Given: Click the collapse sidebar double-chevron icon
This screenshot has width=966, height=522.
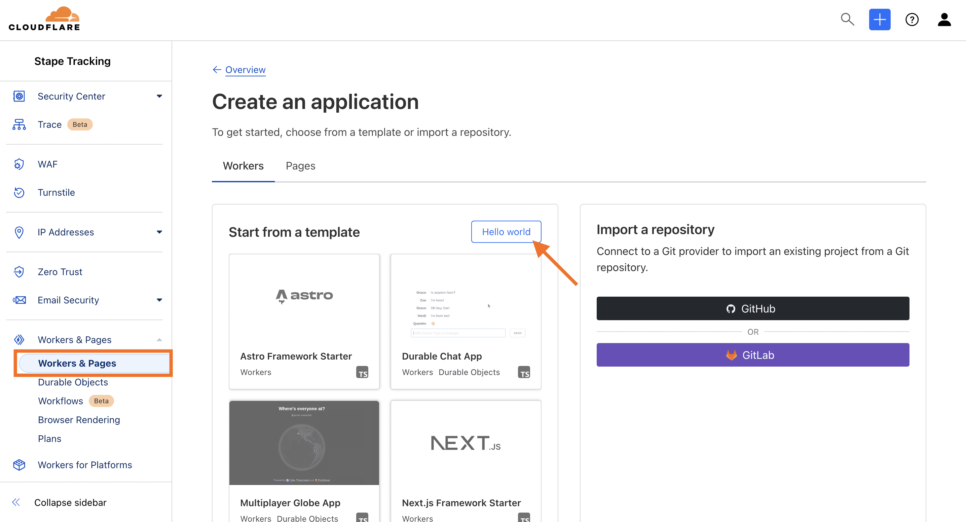Looking at the screenshot, I should click(16, 502).
